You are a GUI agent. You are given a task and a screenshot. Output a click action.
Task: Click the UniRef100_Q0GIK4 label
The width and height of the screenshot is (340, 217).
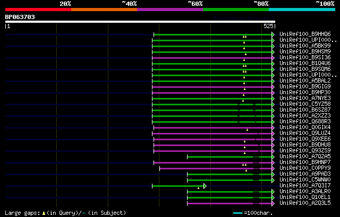(x=305, y=128)
